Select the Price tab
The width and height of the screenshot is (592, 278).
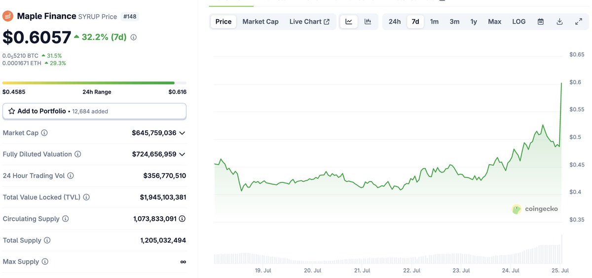tap(223, 22)
